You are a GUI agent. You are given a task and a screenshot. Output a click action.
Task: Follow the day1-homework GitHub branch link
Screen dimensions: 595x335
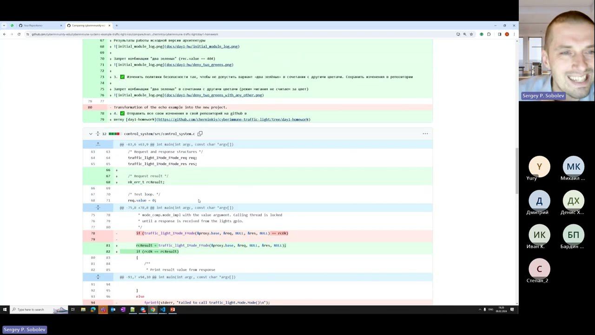pos(233,120)
